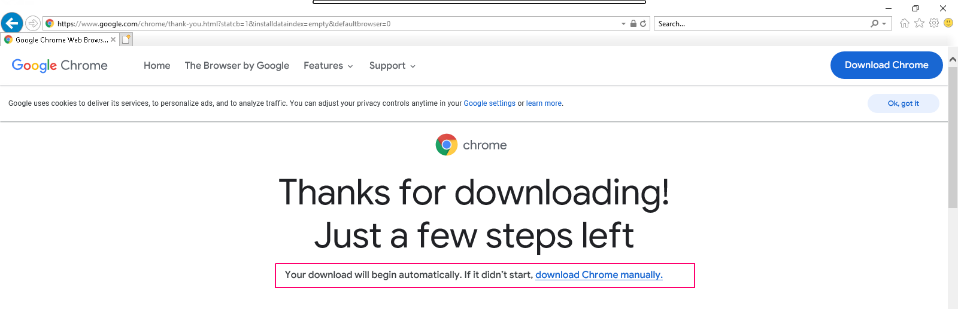Click the security lock icon in address bar
This screenshot has height=309, width=958.
coord(633,24)
